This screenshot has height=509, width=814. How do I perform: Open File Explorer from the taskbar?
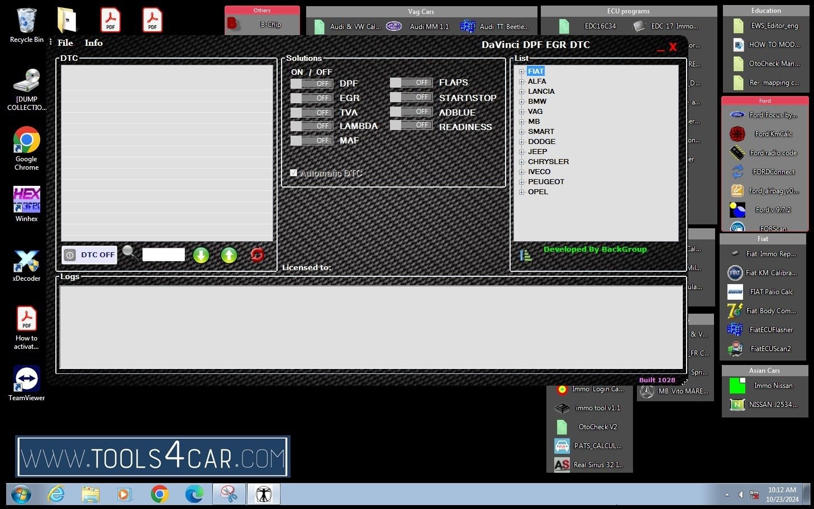(x=91, y=494)
